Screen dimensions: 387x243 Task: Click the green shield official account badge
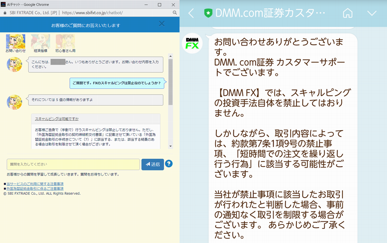click(208, 13)
